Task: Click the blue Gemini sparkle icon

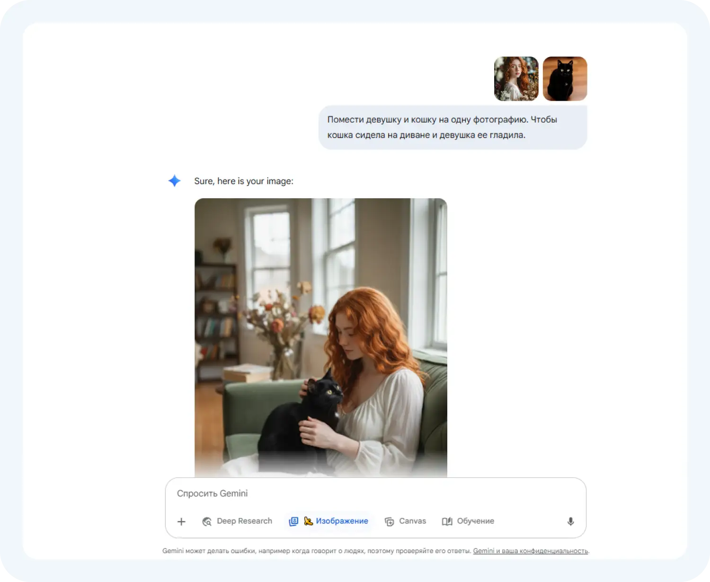Action: pos(175,181)
